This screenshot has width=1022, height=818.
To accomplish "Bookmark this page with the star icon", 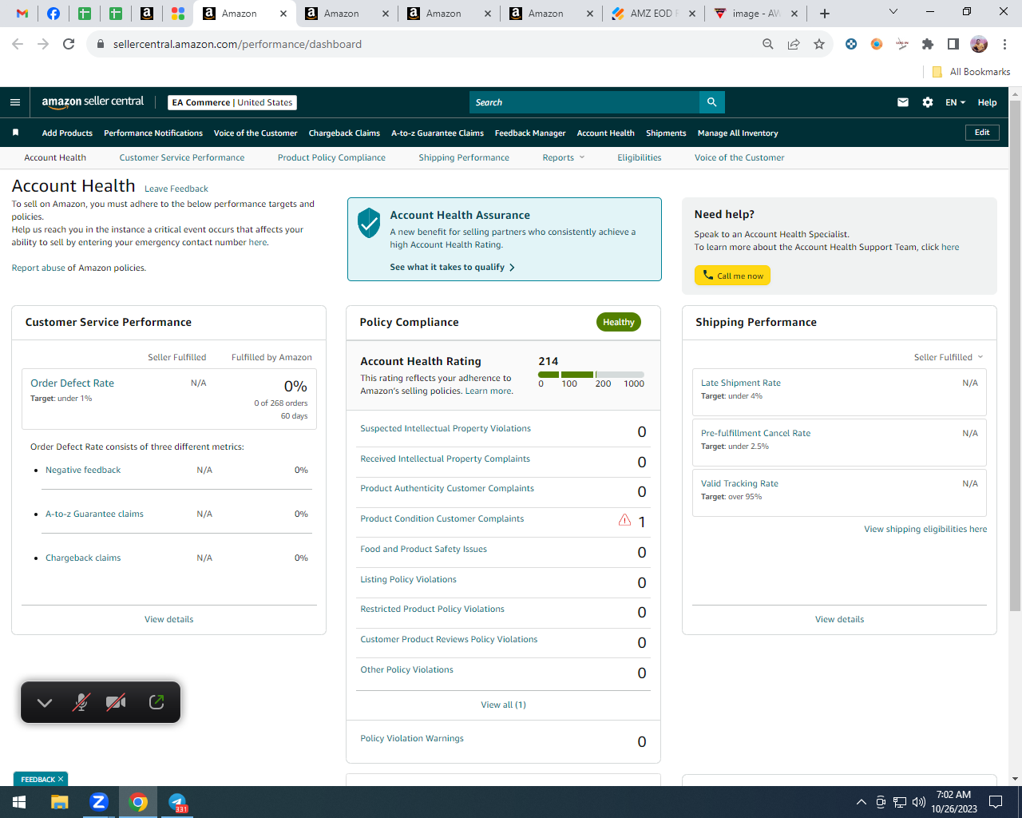I will [x=819, y=44].
